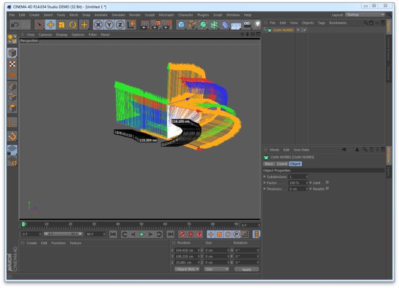The height and width of the screenshot is (288, 399).
Task: Select Cloth NURBS in Object Manager
Action: pos(283,30)
